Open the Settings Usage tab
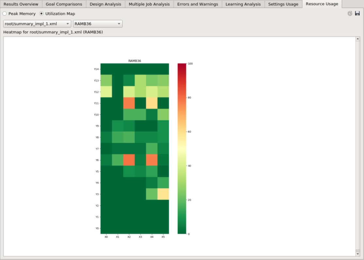Viewport: 364px width, 260px height. (x=283, y=4)
